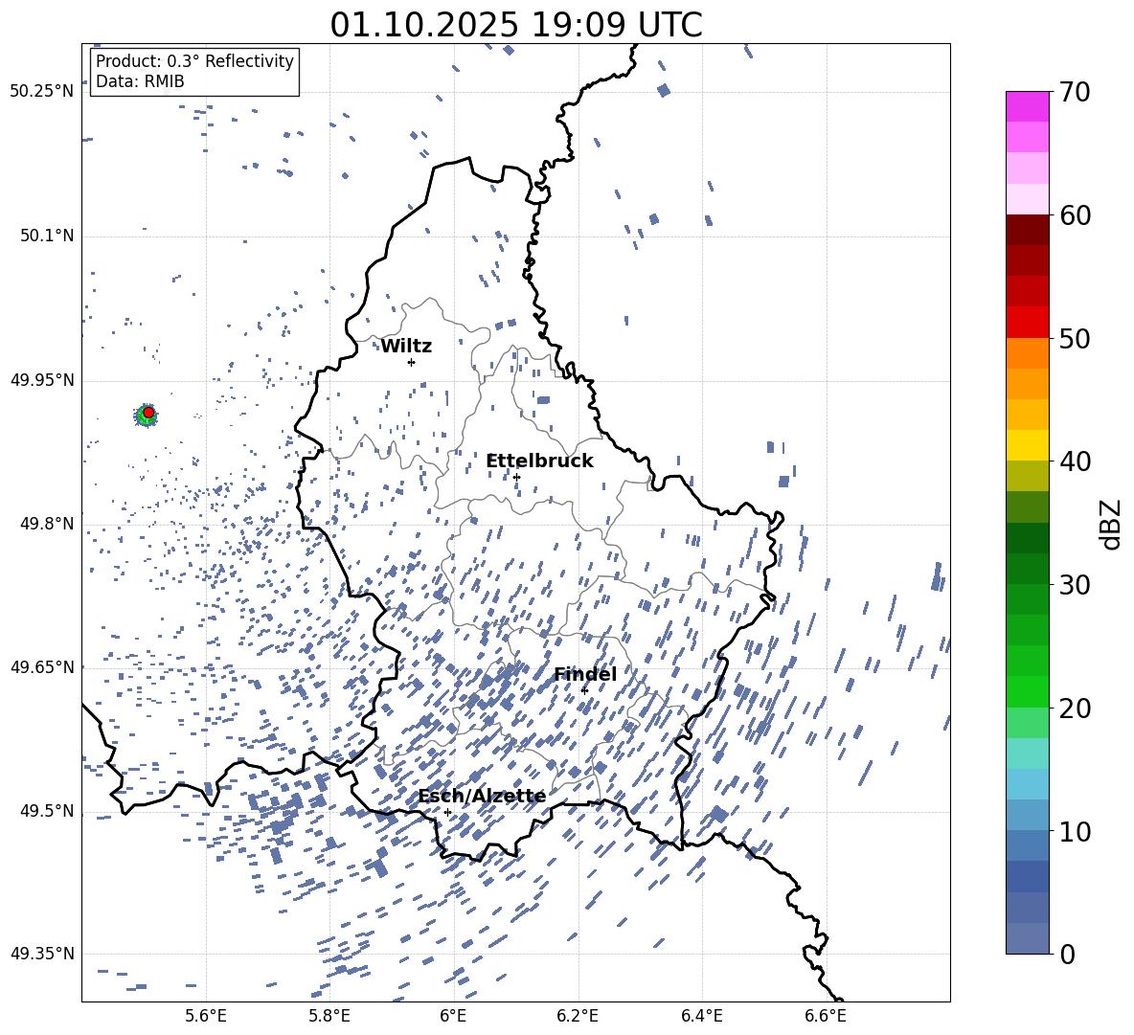Click the dBZ colorbar axis label

point(1112,525)
